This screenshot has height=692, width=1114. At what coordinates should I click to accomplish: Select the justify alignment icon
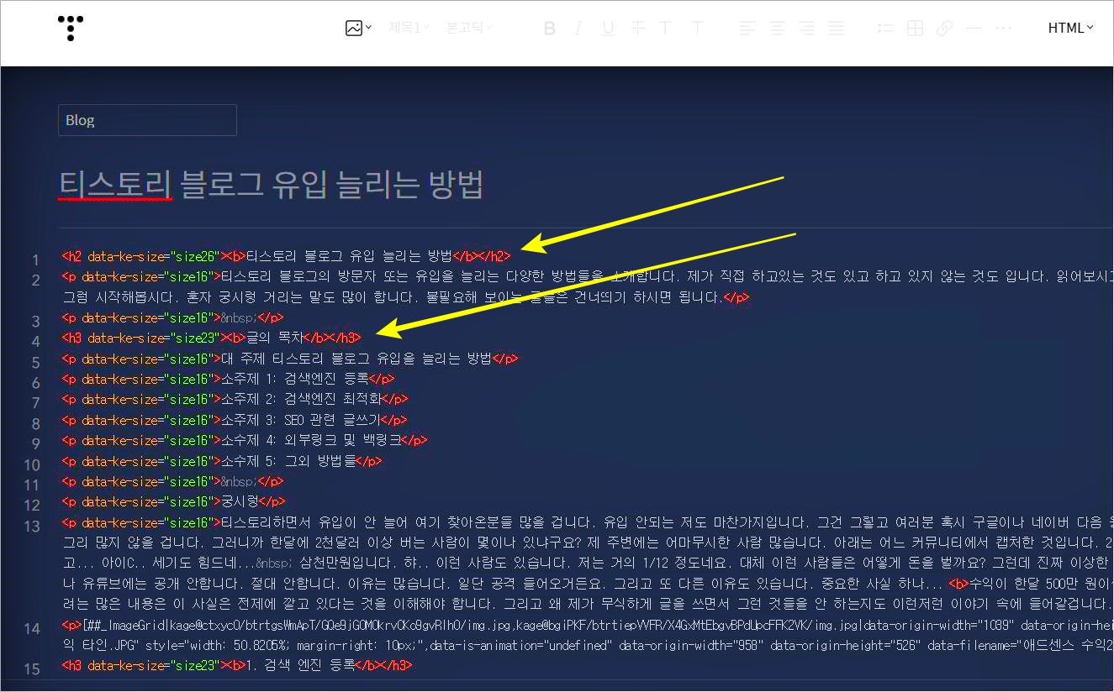coord(836,28)
